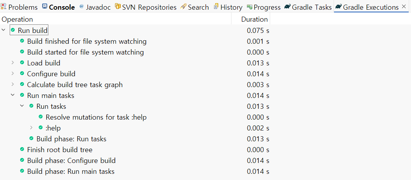Click the Duration column header
Viewport: 411px width, 180px height.
(x=254, y=19)
